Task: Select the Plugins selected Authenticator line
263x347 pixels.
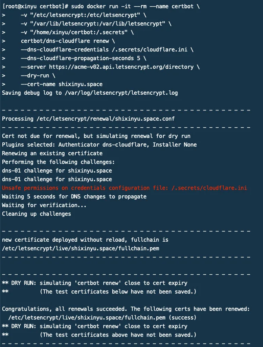Action: (x=99, y=145)
